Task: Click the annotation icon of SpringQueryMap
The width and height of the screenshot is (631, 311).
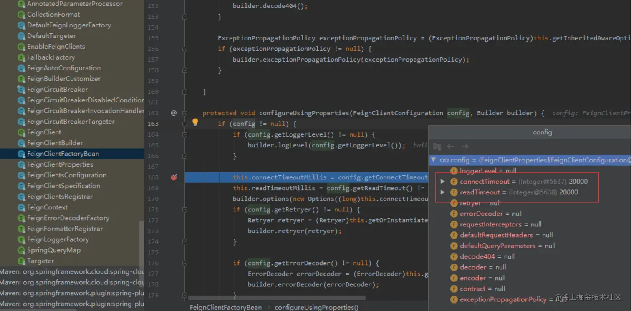Action: [x=21, y=250]
